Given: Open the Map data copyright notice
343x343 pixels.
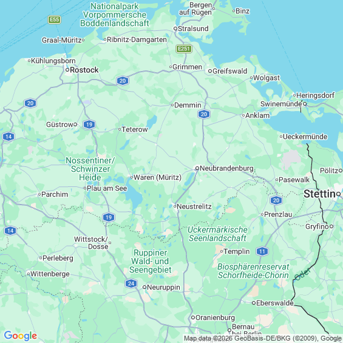Looking at the screenshot, I should (262, 338).
